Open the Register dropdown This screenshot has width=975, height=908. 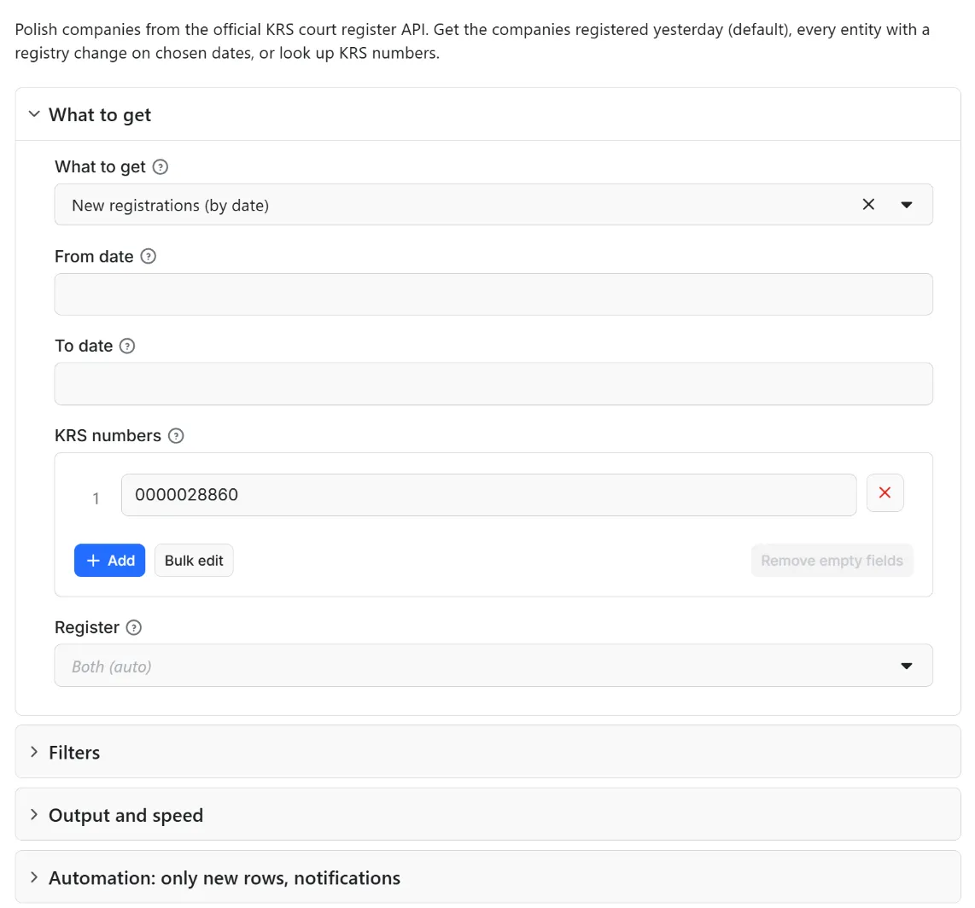[x=493, y=666]
